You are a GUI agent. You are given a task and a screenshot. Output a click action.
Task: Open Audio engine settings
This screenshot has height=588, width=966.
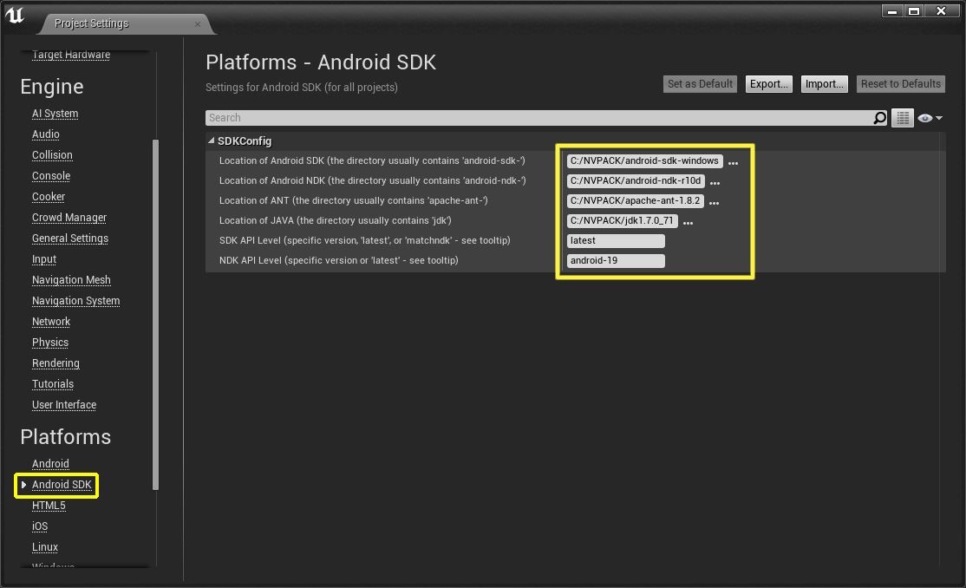46,134
